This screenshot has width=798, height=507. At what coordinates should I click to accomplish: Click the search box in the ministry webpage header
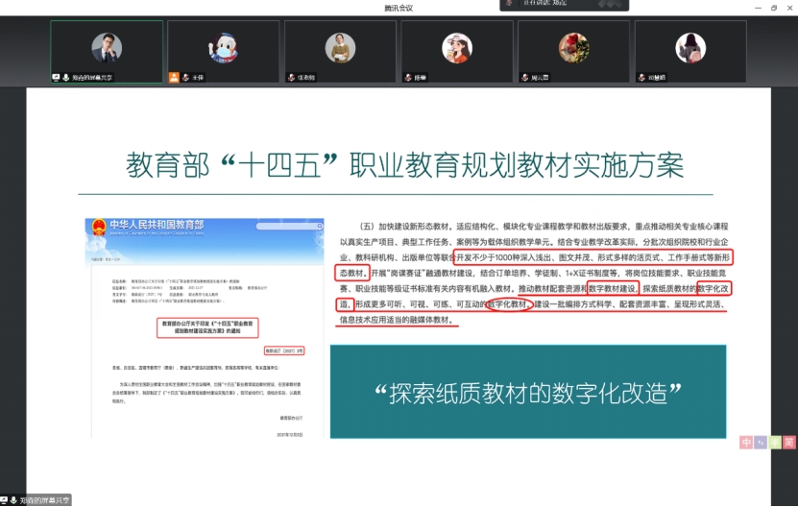pos(289,226)
